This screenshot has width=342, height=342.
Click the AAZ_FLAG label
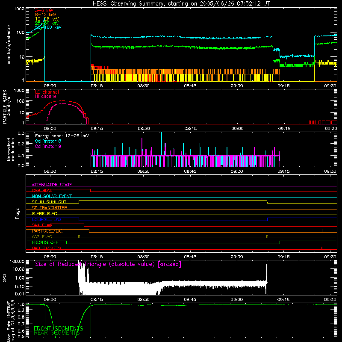click(42, 237)
